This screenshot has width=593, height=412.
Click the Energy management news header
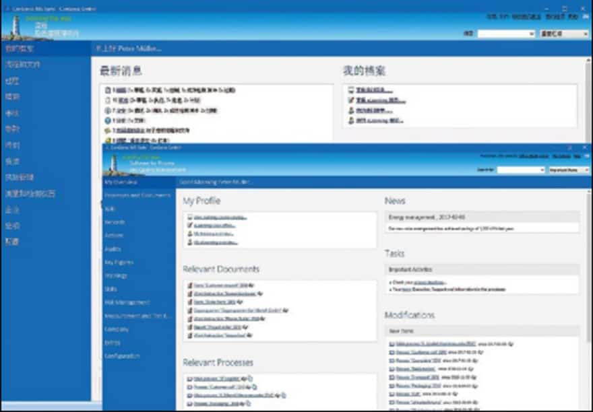(482, 217)
